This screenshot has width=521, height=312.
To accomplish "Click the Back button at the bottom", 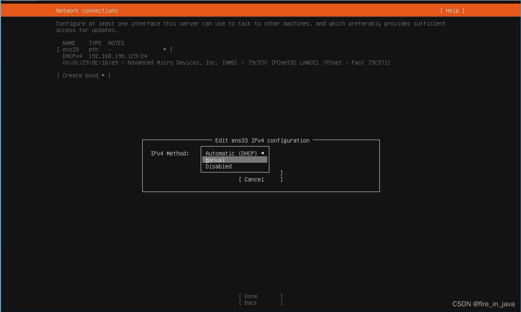I will coord(261,303).
